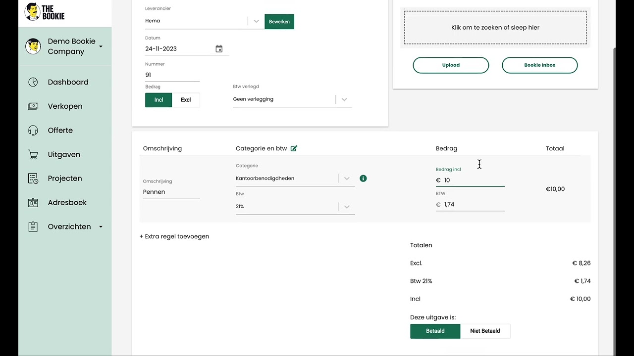The width and height of the screenshot is (634, 356).
Task: Click the green info icon beside Kantoorbenodigdheden
Action: click(x=363, y=178)
